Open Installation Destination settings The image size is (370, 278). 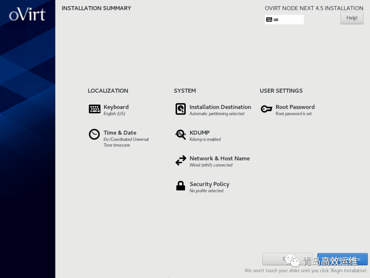point(220,107)
